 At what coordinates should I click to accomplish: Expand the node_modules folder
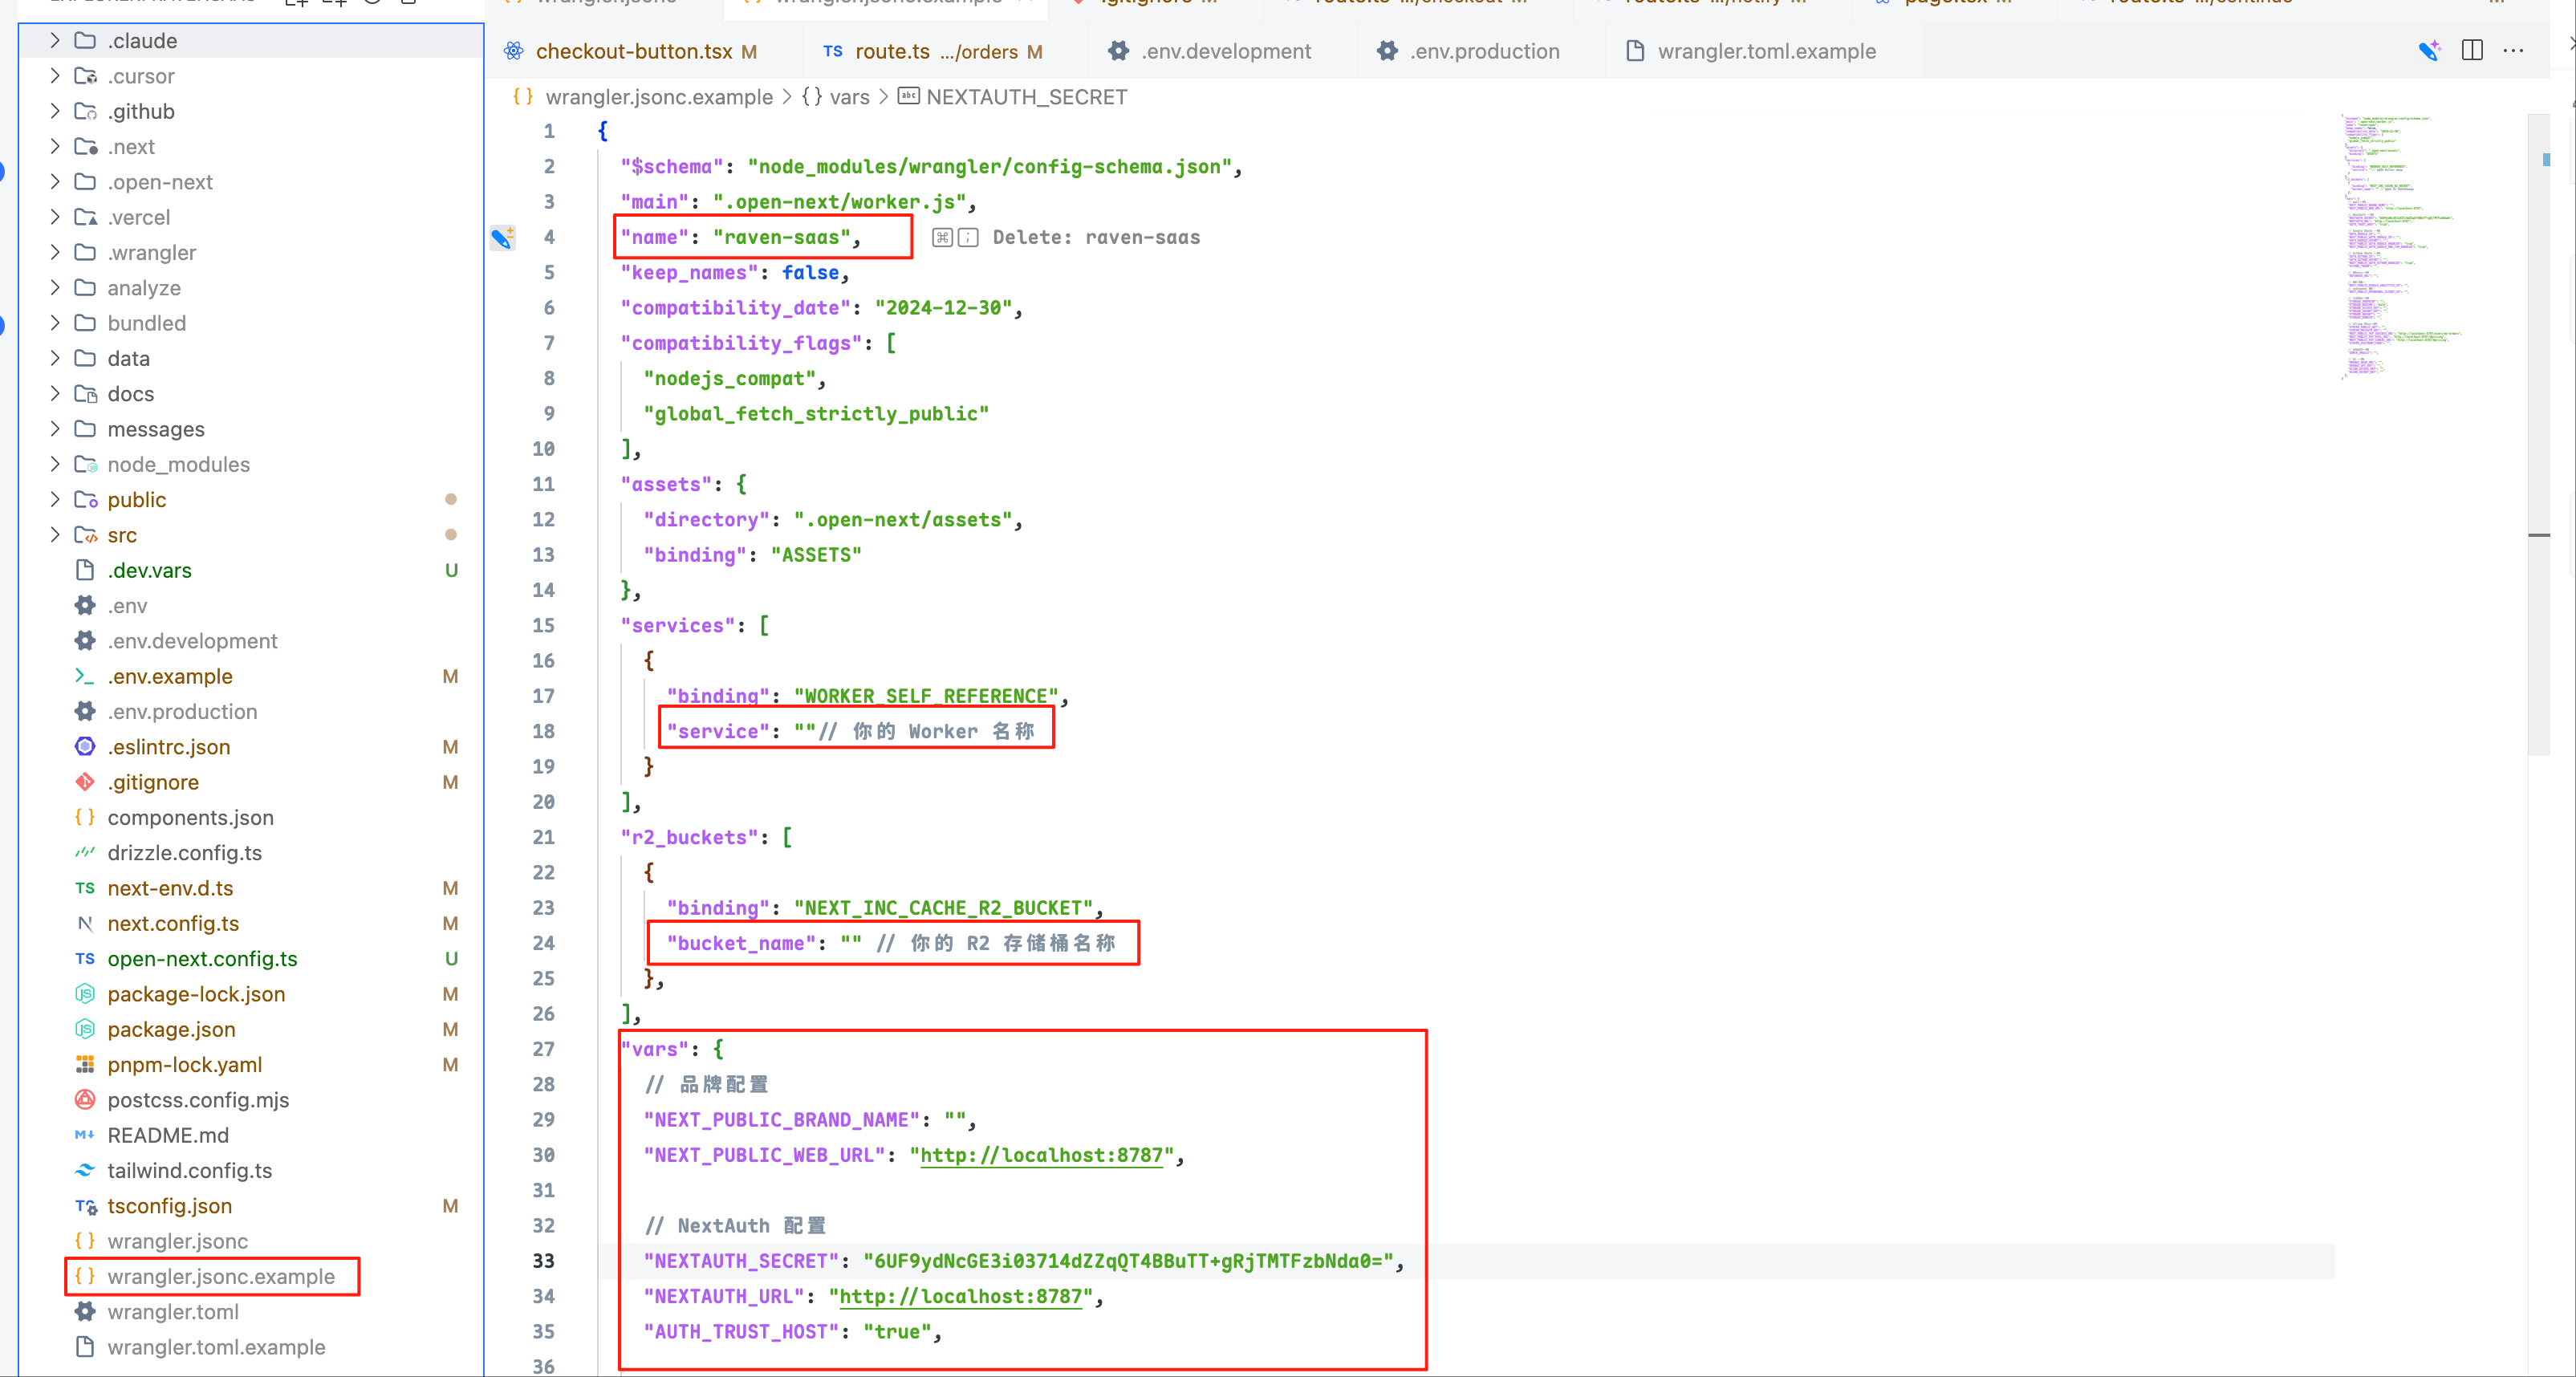55,464
